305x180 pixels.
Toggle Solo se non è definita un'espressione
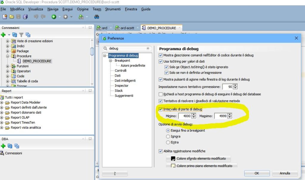click(166, 73)
